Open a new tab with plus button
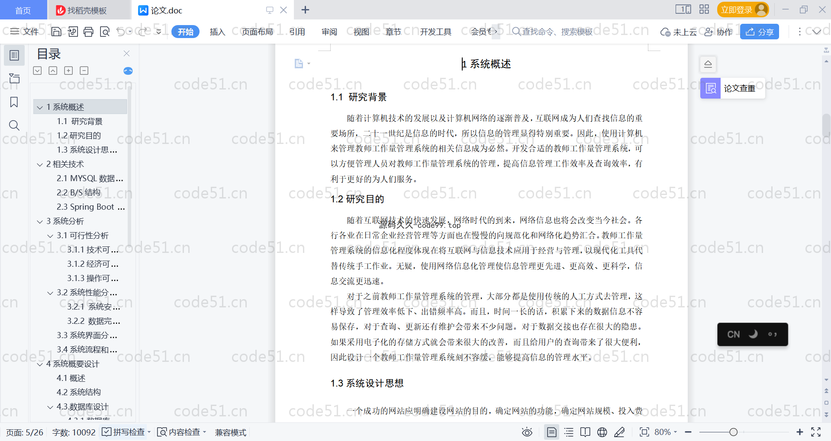 pyautogui.click(x=305, y=10)
